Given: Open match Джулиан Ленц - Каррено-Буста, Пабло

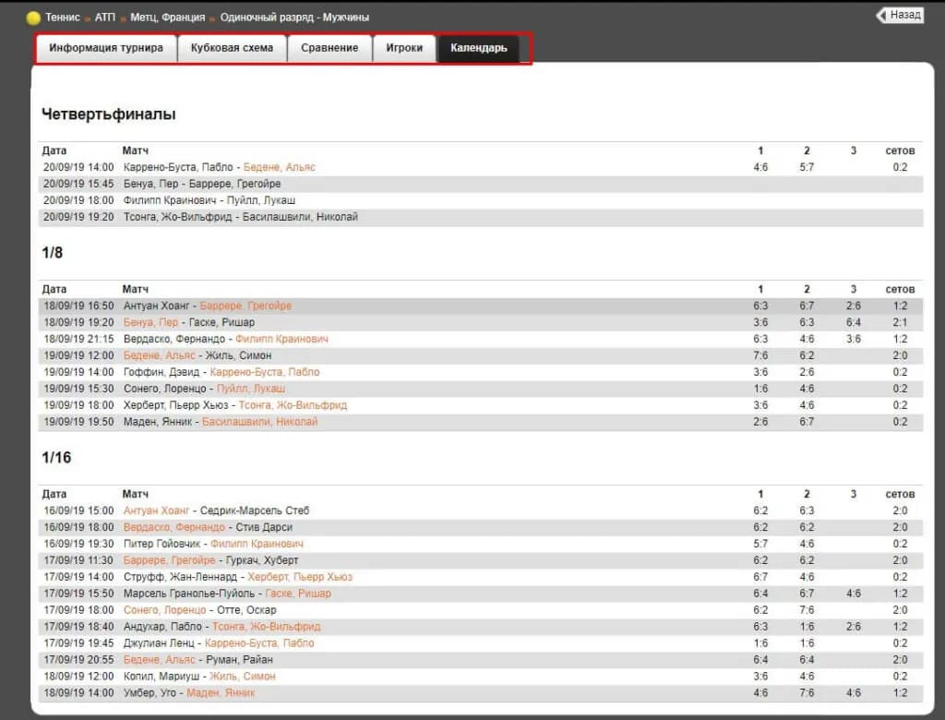Looking at the screenshot, I should click(x=219, y=643).
